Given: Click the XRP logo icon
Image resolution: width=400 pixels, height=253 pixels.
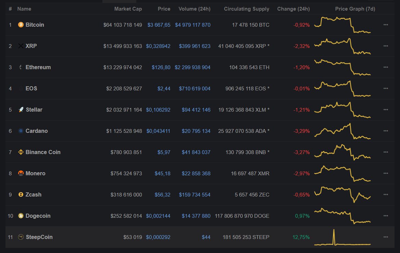Looking at the screenshot, I should pyautogui.click(x=21, y=46).
